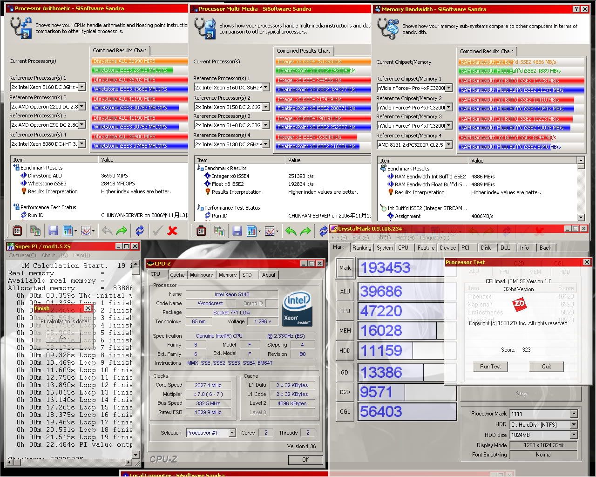
Task: Click the Display Mode value 1280 x 1024 32bit
Action: tap(543, 445)
